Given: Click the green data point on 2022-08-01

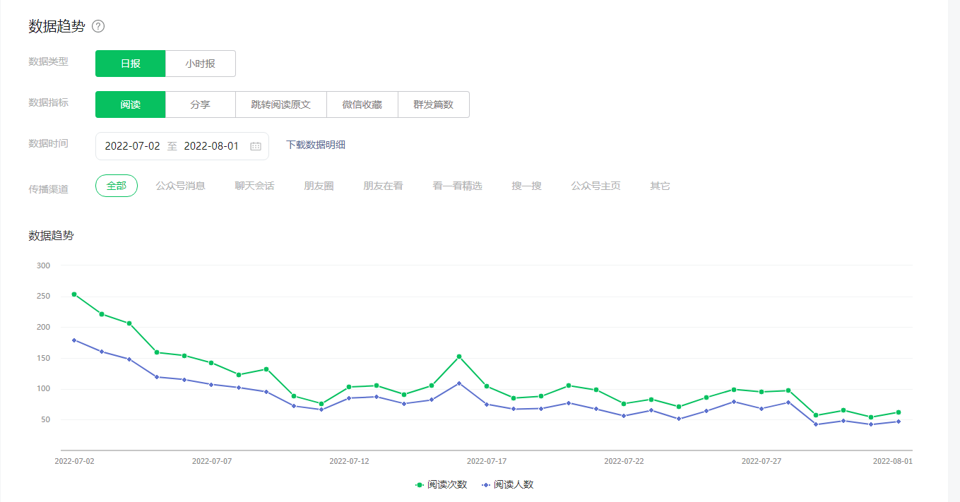Looking at the screenshot, I should pyautogui.click(x=899, y=412).
